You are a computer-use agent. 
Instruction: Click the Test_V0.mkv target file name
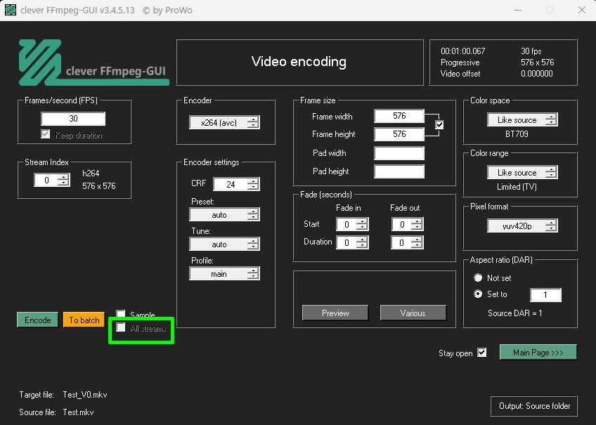point(85,395)
